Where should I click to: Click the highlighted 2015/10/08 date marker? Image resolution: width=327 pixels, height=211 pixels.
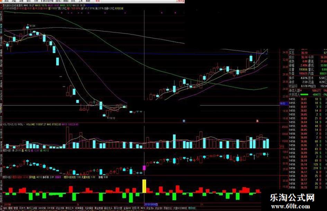click(151, 204)
